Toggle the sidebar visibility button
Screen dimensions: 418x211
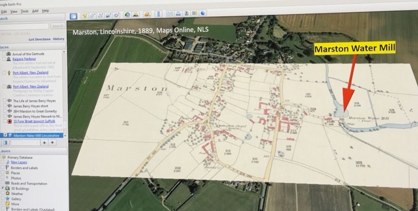pyautogui.click(x=73, y=16)
